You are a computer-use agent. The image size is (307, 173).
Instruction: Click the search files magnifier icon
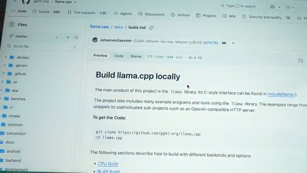(76, 37)
